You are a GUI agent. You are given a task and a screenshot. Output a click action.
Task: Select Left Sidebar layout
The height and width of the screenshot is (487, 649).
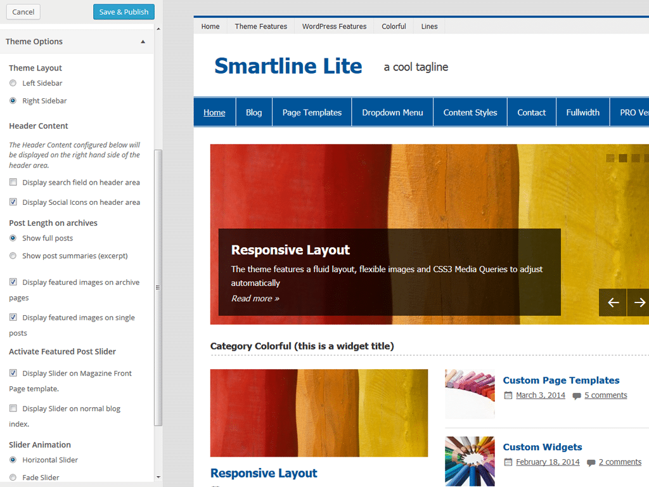pyautogui.click(x=13, y=83)
